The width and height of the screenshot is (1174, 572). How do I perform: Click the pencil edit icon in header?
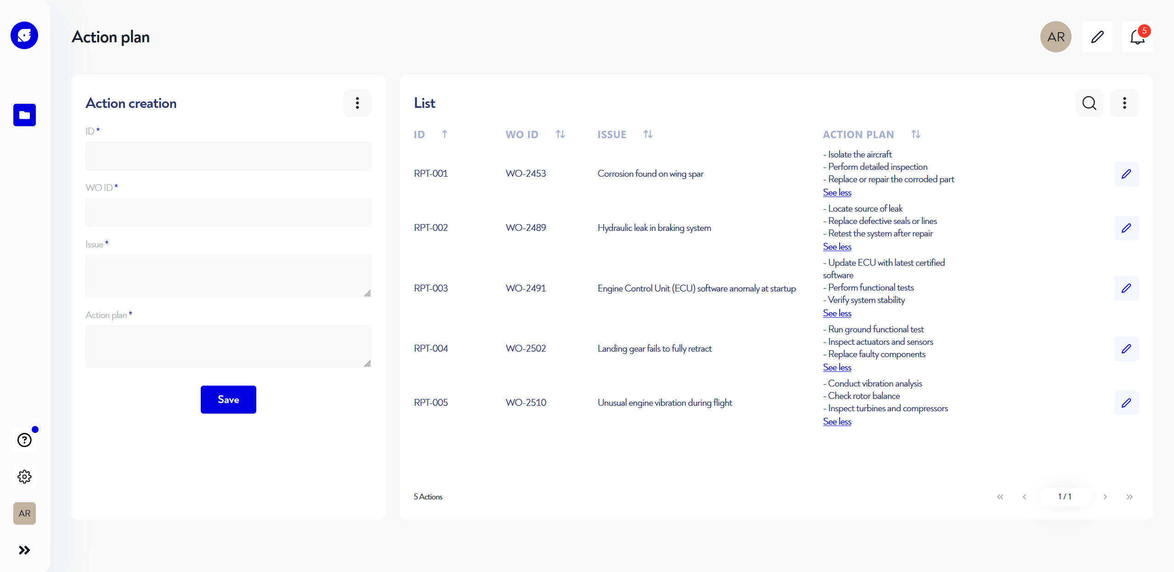click(x=1097, y=37)
